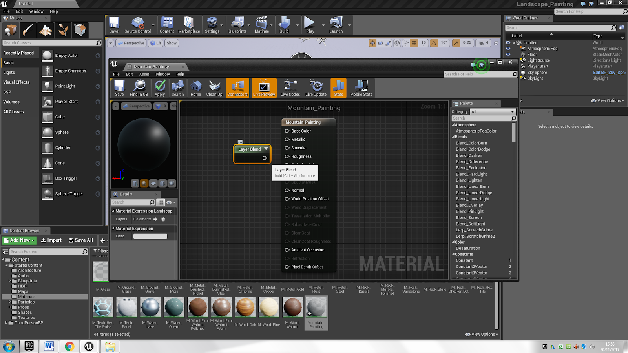The width and height of the screenshot is (628, 353).
Task: Select the Landscape mode icon
Action: tap(46, 30)
